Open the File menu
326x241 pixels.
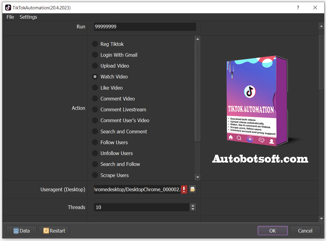click(x=10, y=17)
